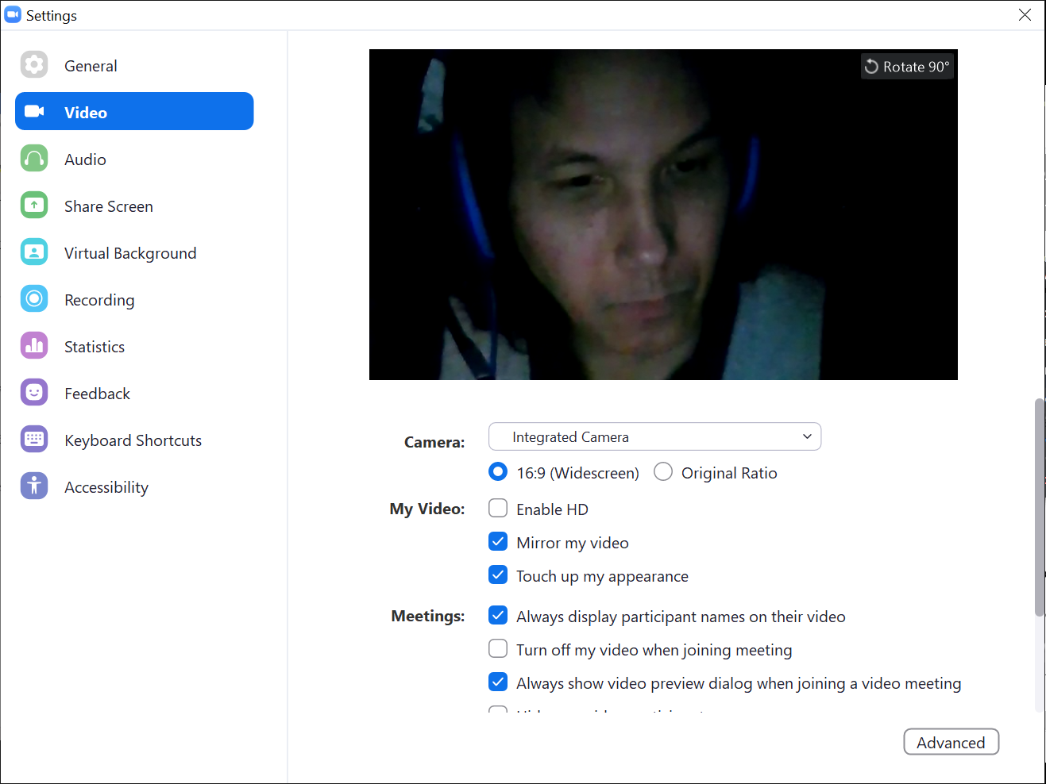Select the active Video tab

pos(134,111)
